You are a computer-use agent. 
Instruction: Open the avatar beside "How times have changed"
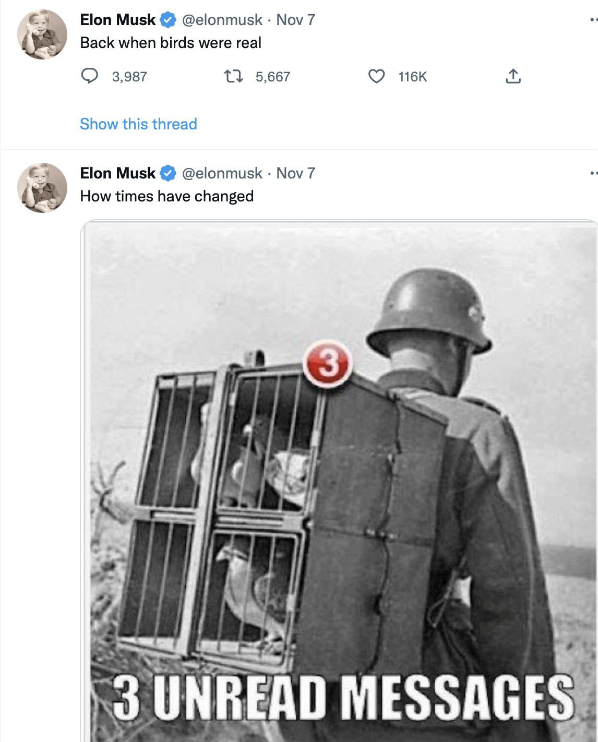coord(42,187)
